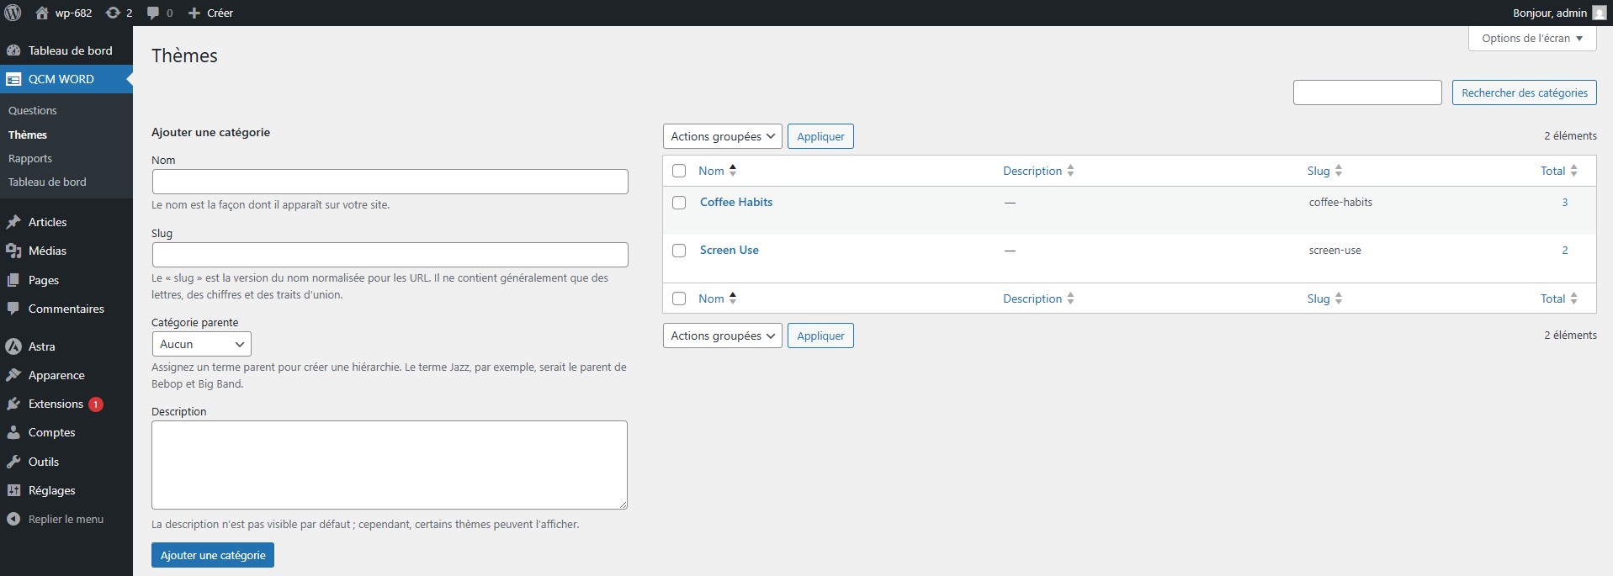Click the Médias library icon
1613x576 pixels.
pos(13,251)
